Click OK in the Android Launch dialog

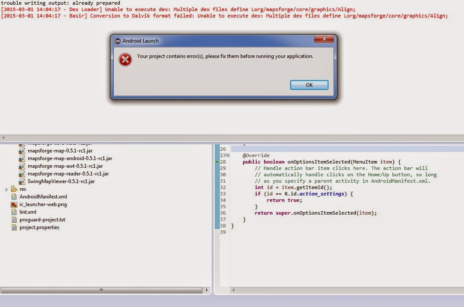(309, 85)
